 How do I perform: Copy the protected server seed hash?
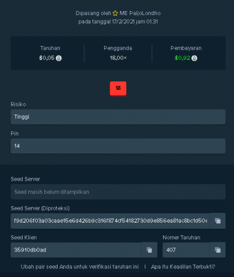[218, 221]
